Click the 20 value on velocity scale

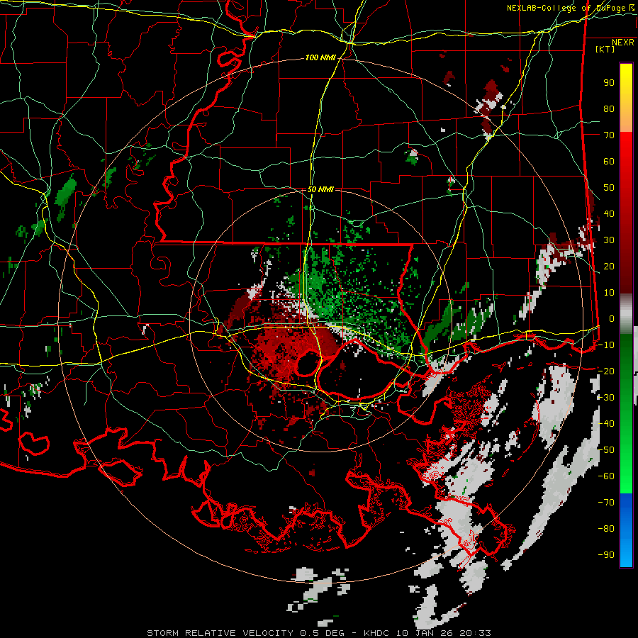[x=609, y=267]
